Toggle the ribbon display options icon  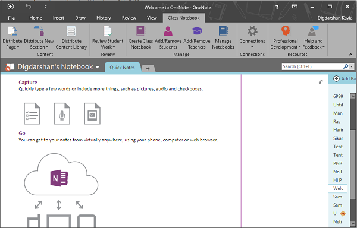pos(295,7)
